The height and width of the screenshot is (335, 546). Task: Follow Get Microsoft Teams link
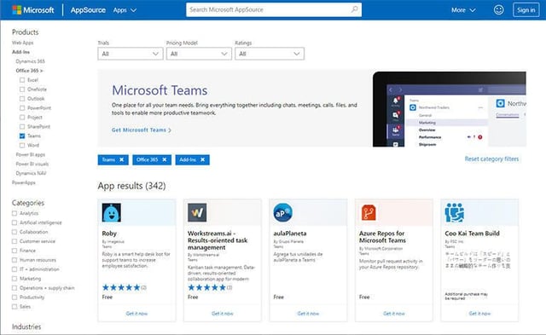142,130
